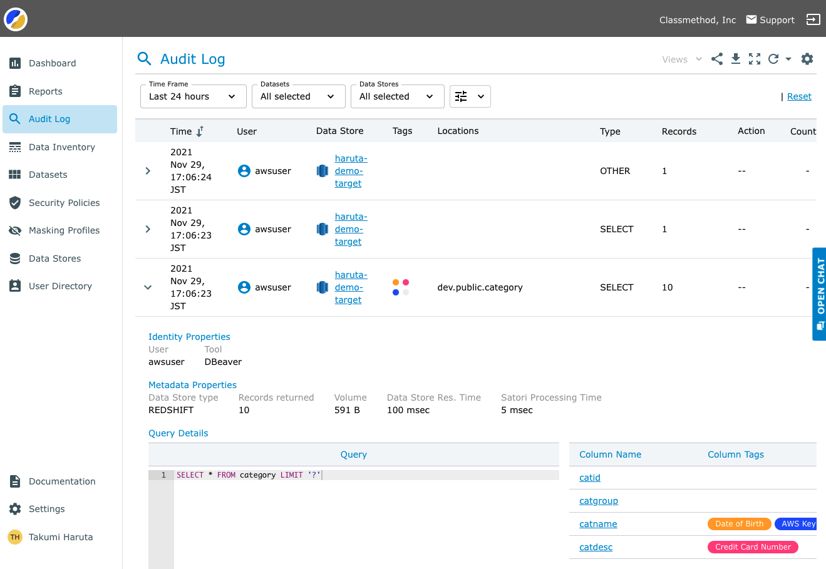Collapse the expanded dev.public.category row
The image size is (826, 569).
148,287
